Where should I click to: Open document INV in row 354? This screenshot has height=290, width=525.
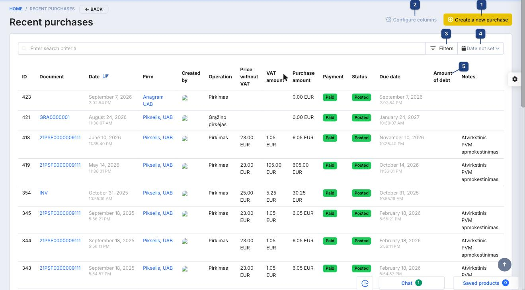[43, 193]
